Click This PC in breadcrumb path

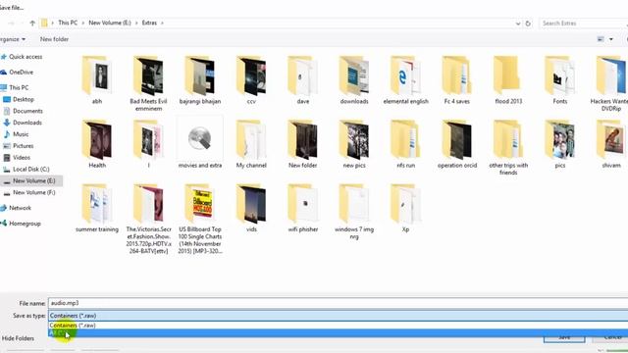(x=68, y=23)
